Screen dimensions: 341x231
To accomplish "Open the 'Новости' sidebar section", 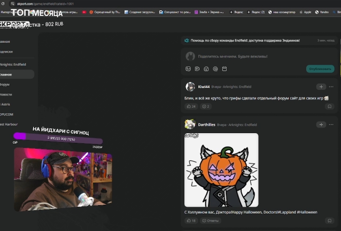I will pos(6,94).
